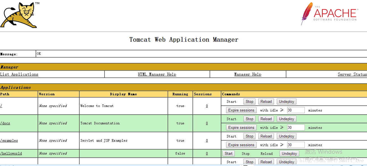
Task: Click the OK message text
Action: 39,54
